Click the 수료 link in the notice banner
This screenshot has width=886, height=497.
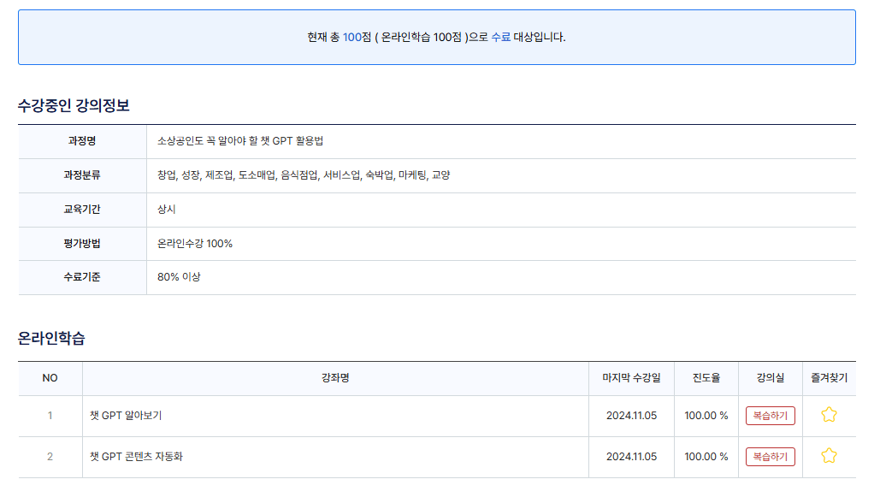(500, 38)
